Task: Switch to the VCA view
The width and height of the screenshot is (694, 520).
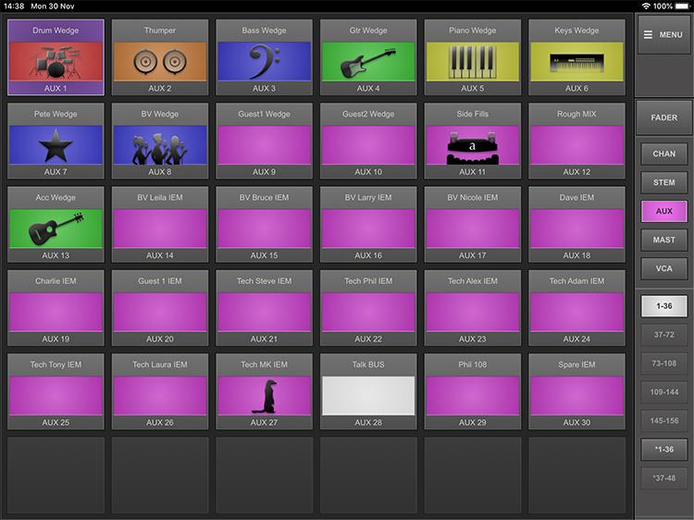Action: click(663, 269)
